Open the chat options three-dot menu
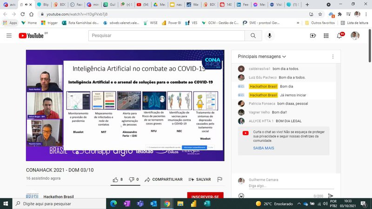Viewport: 372px width, 209px height. tap(333, 57)
